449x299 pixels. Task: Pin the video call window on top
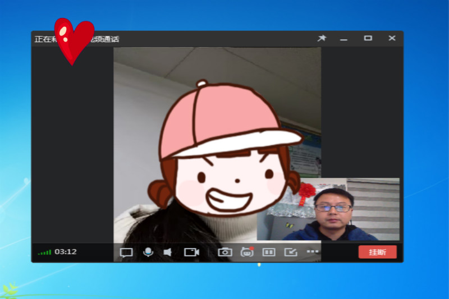pyautogui.click(x=322, y=39)
